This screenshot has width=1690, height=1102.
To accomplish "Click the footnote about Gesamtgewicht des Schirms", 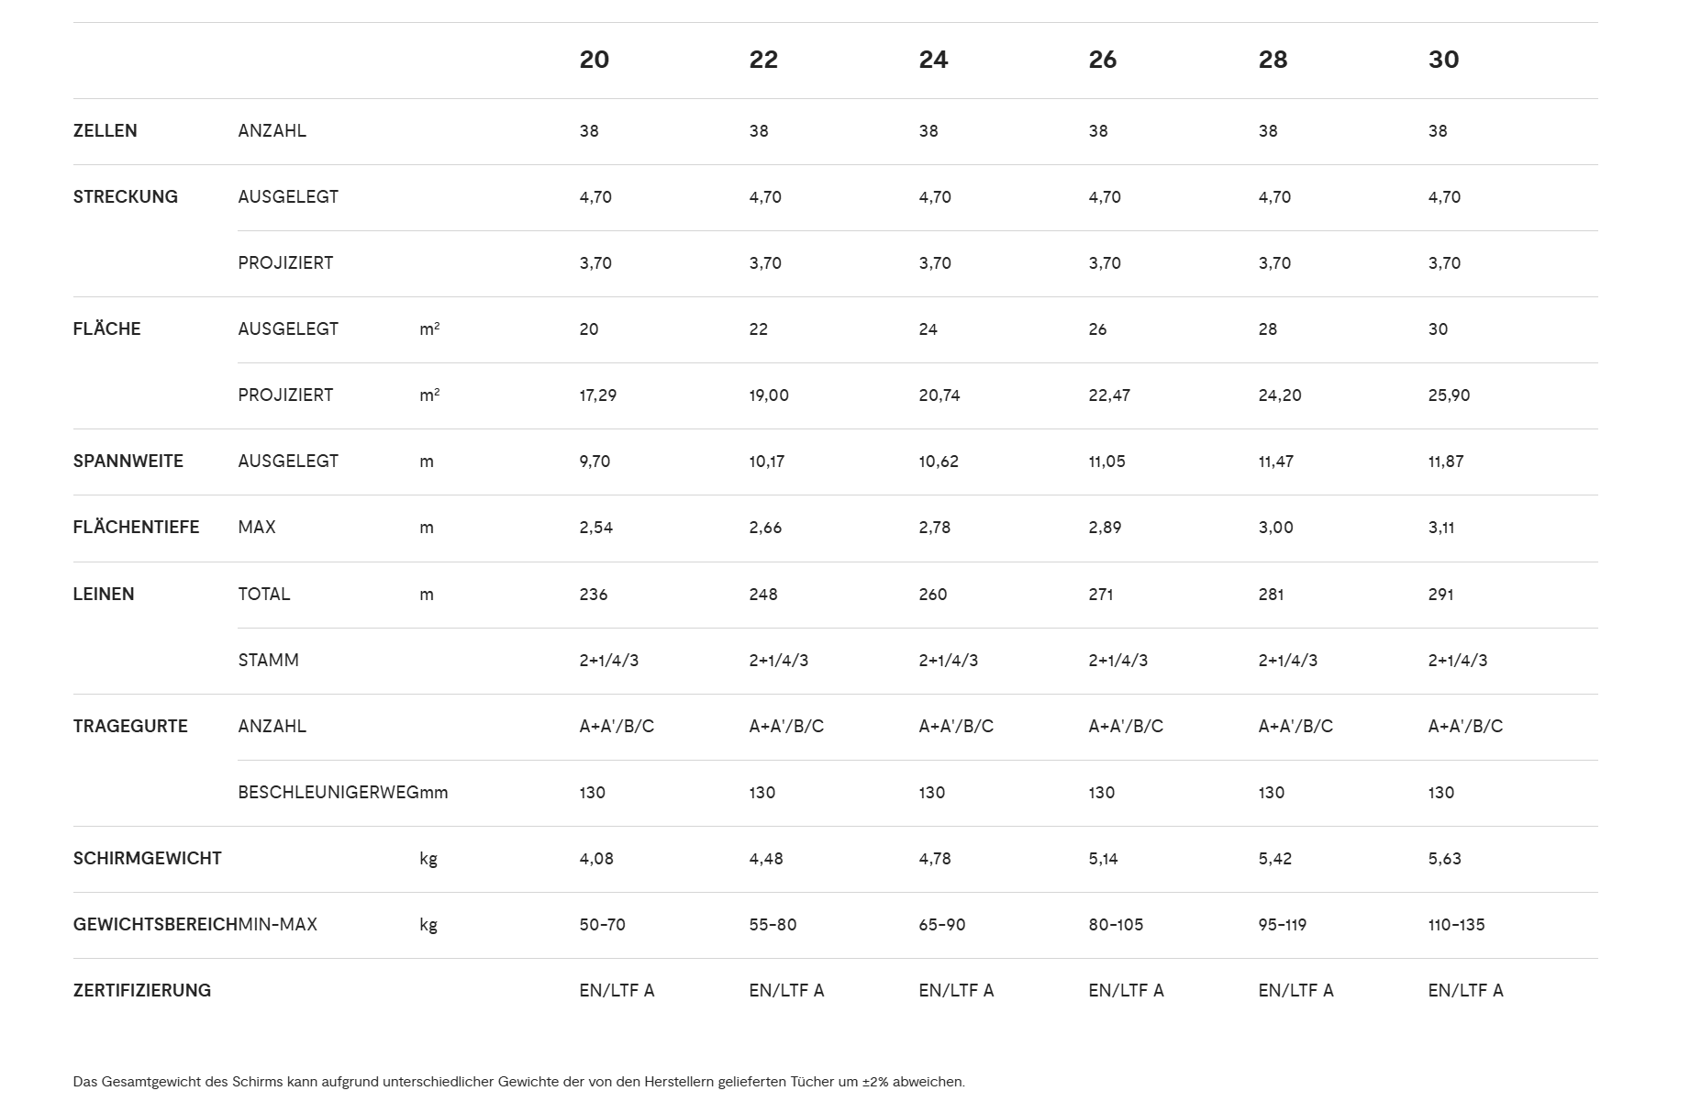I will click(x=519, y=1082).
